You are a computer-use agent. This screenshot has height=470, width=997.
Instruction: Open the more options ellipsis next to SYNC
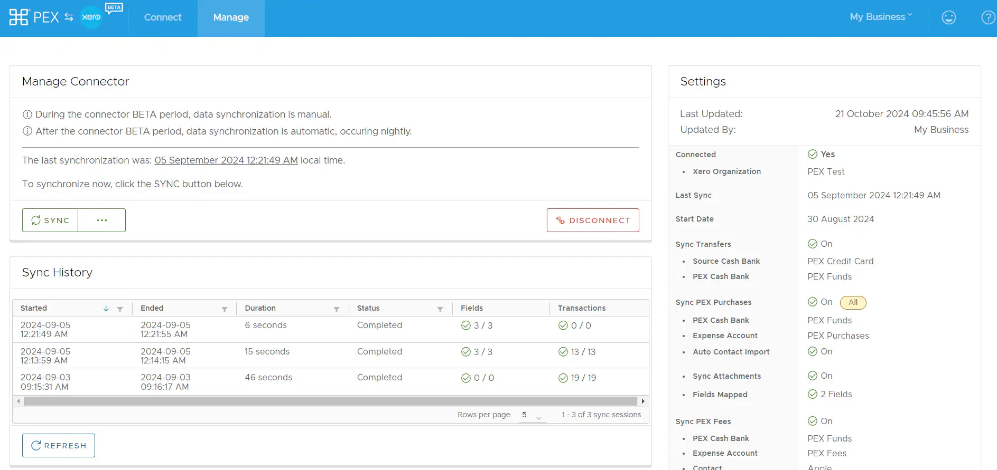(x=102, y=220)
